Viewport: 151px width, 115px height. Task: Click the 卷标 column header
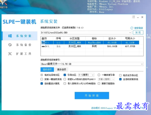[x=94, y=39]
